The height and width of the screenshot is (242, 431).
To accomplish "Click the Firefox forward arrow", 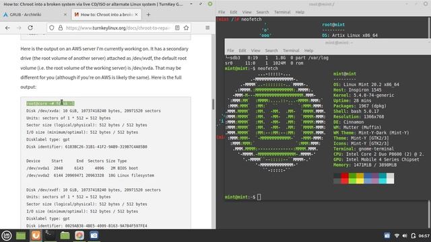I will coord(19,28).
